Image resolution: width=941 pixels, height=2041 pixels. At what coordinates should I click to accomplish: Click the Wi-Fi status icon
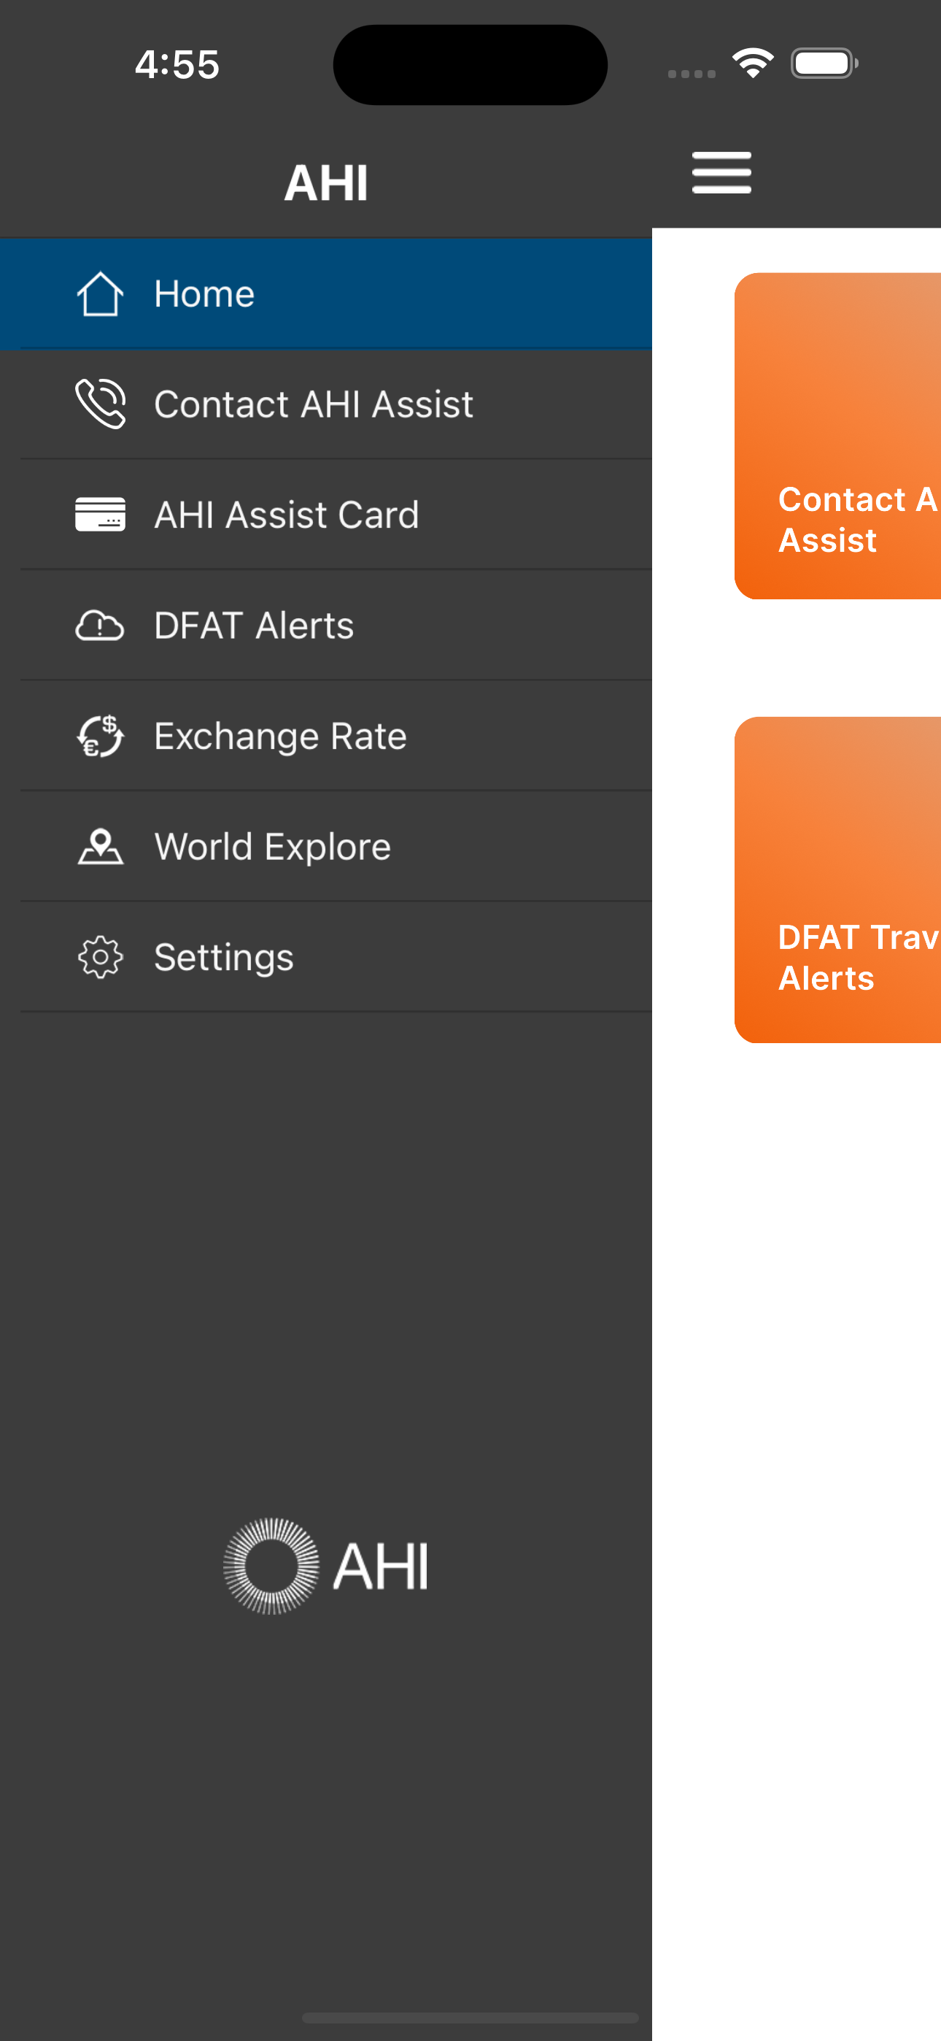753,64
